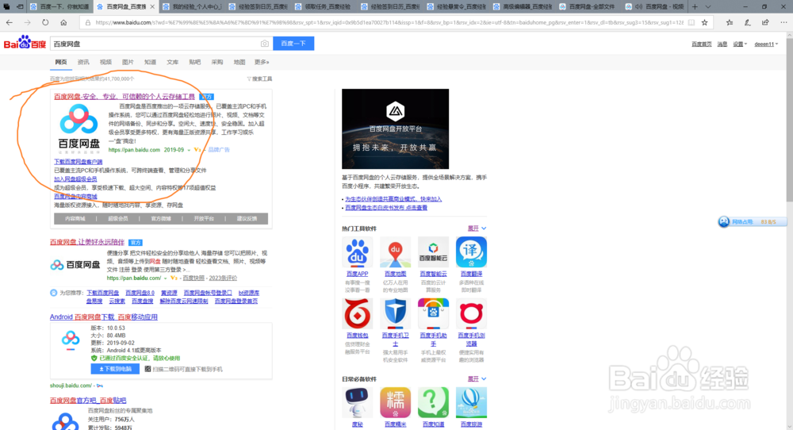793x430 pixels.
Task: Click the 百度一下 search button
Action: (293, 44)
